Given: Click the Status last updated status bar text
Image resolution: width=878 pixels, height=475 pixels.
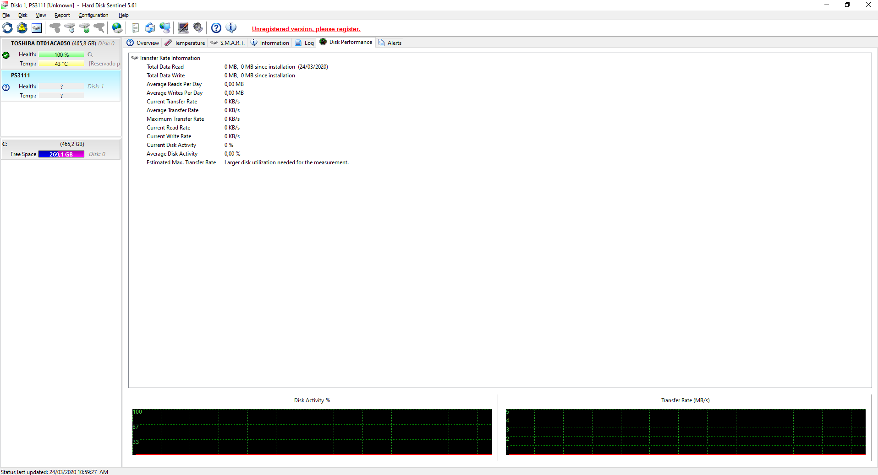Looking at the screenshot, I should 55,472.
